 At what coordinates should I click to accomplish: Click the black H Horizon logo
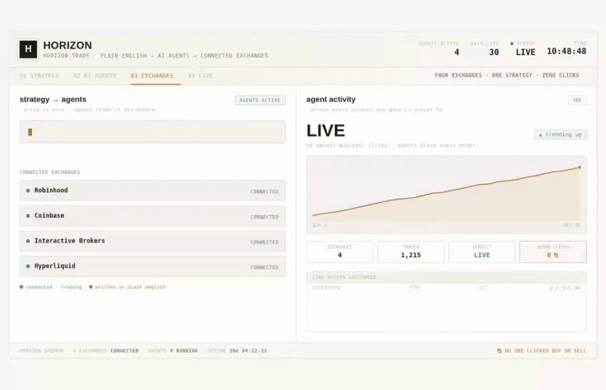point(28,49)
